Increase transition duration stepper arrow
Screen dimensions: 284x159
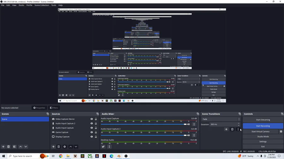click(239, 123)
